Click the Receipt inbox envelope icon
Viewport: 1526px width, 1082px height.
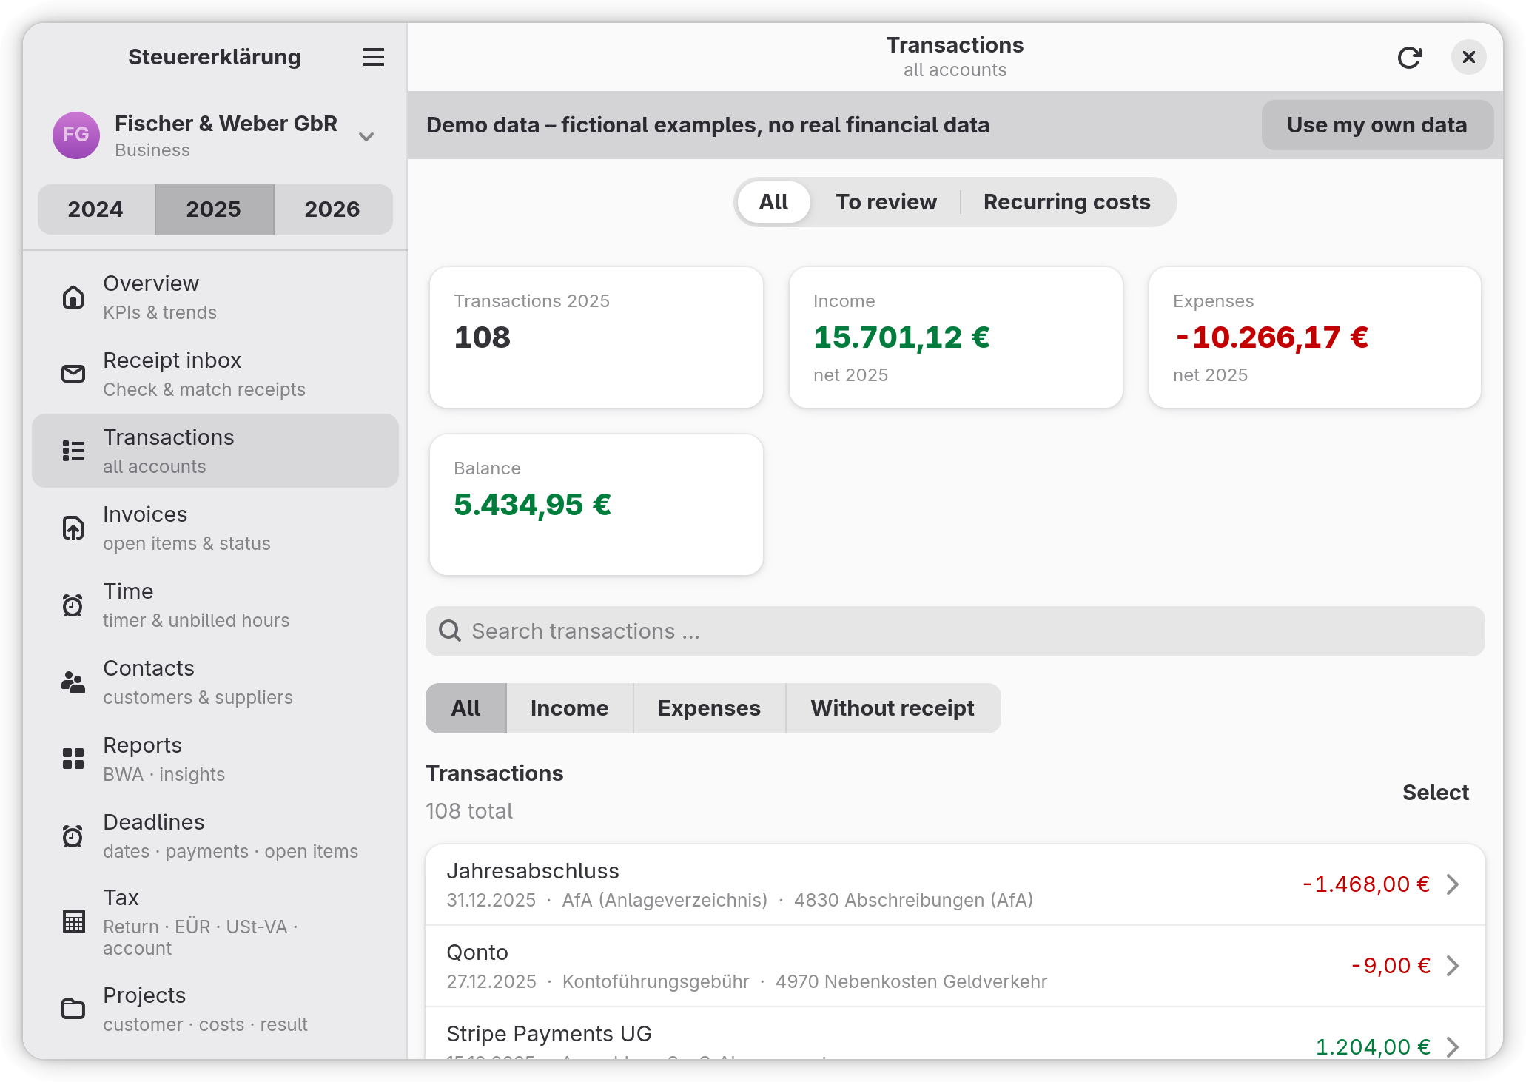[73, 374]
